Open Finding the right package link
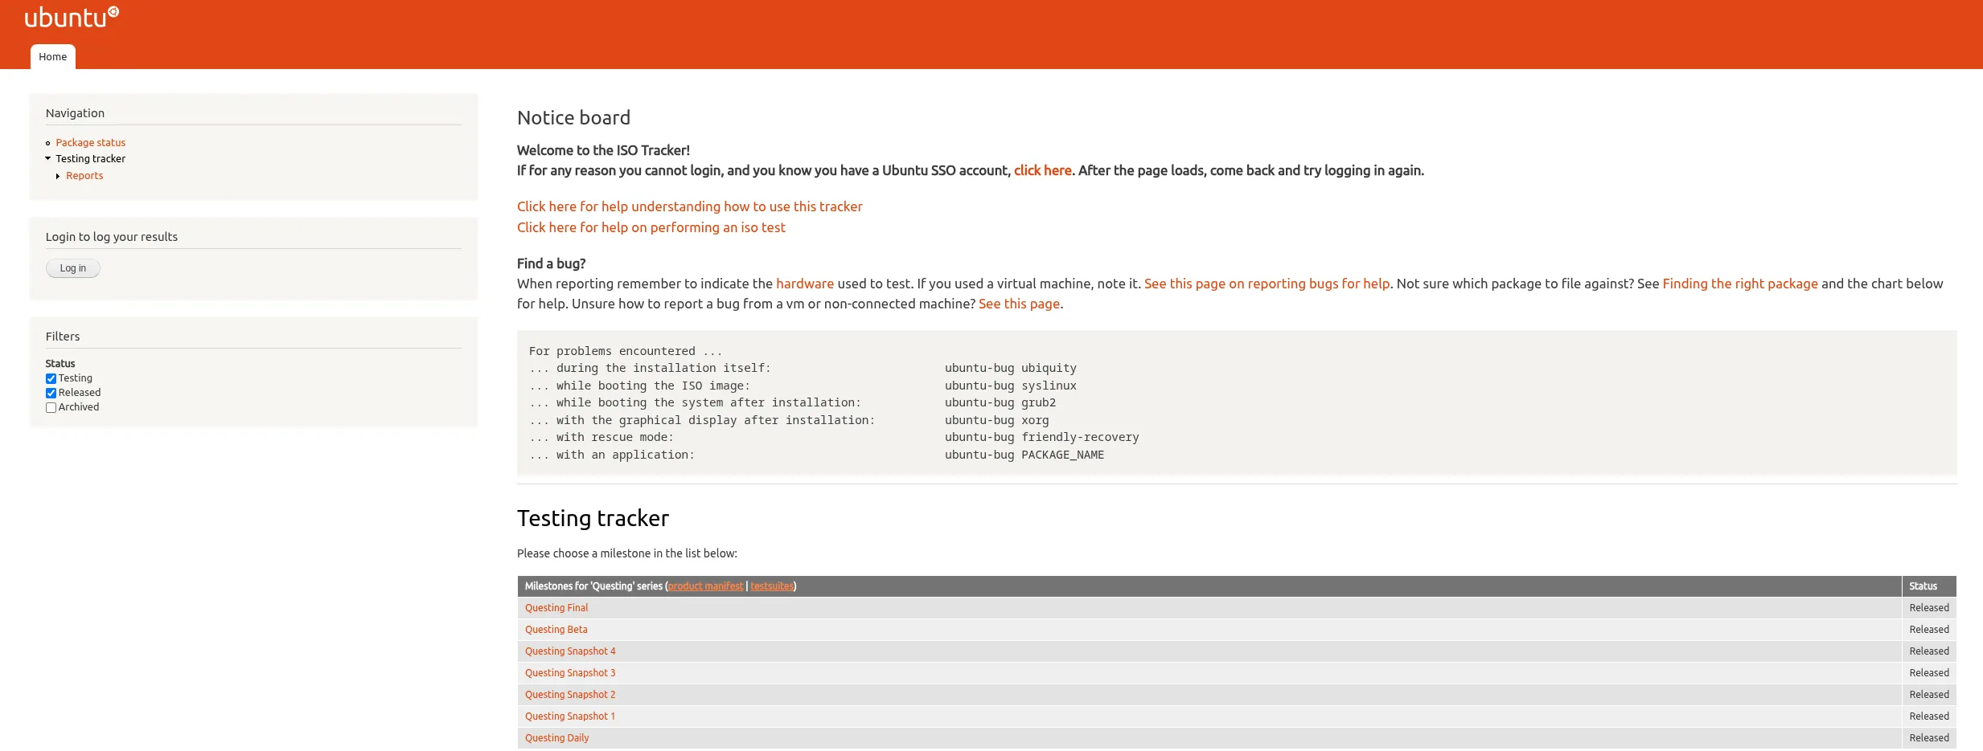This screenshot has width=1983, height=751. click(x=1739, y=284)
